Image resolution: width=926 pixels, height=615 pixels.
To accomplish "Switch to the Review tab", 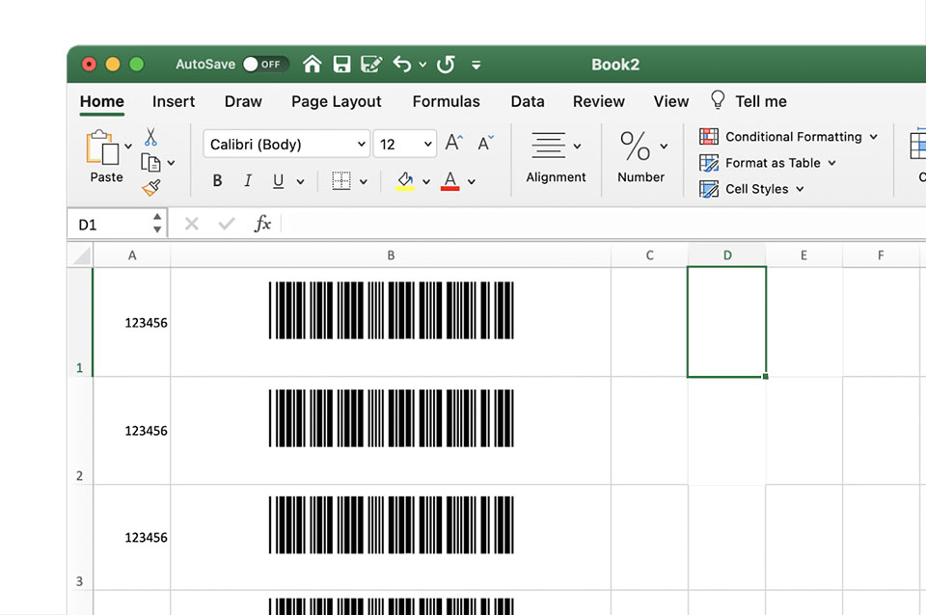I will click(599, 101).
